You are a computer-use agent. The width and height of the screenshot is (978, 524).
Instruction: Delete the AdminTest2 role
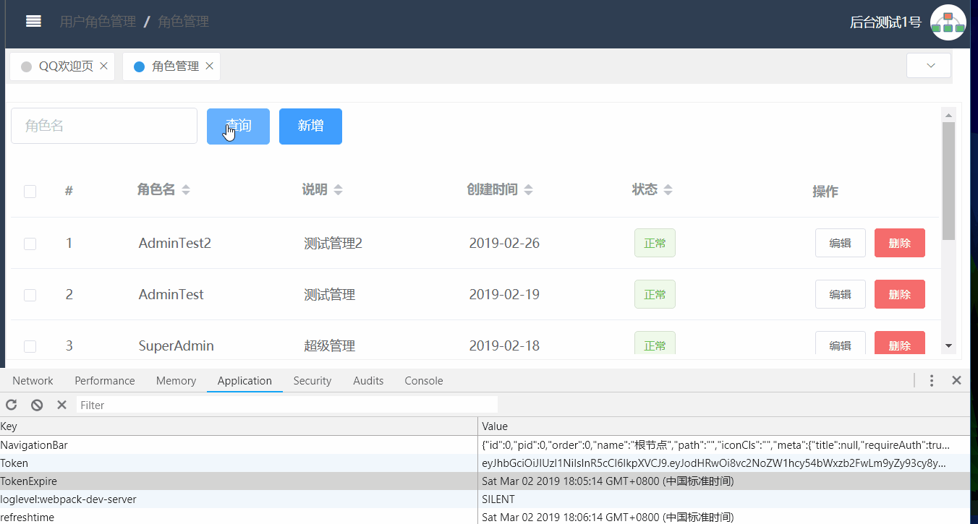899,243
